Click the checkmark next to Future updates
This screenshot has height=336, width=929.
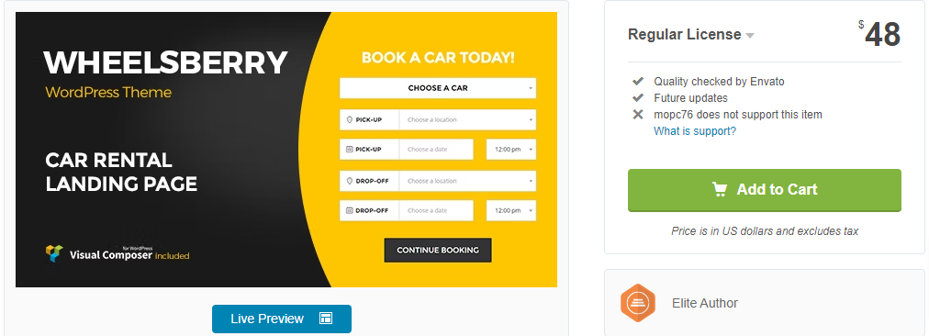point(637,98)
